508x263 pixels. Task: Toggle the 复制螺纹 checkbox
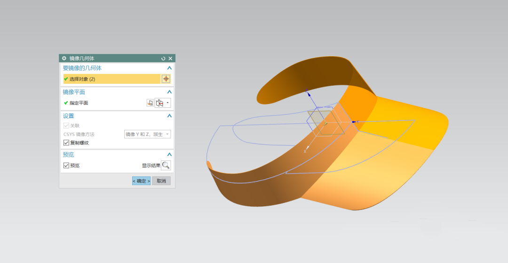(66, 143)
